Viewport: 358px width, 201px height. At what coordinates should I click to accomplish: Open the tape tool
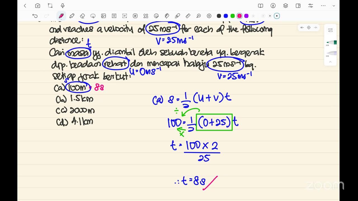tap(167, 16)
